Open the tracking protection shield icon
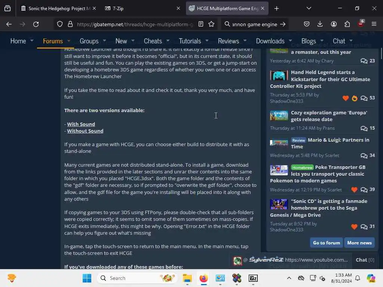 click(x=60, y=24)
